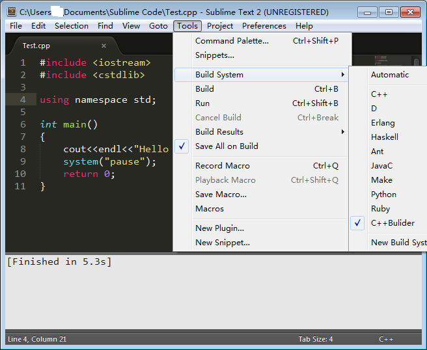Screen dimensions: 427x350
Task: Open the File menu
Action: coord(16,26)
